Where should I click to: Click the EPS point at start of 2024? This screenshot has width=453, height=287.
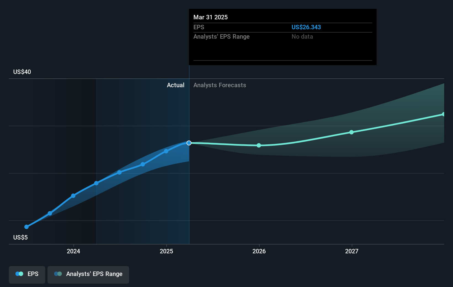click(x=73, y=196)
